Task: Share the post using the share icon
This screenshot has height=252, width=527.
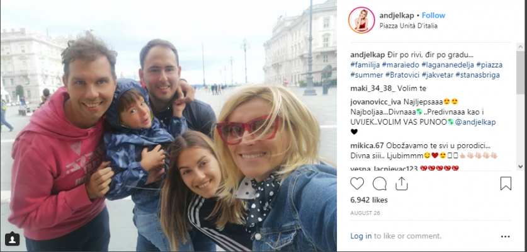Action: 402,184
